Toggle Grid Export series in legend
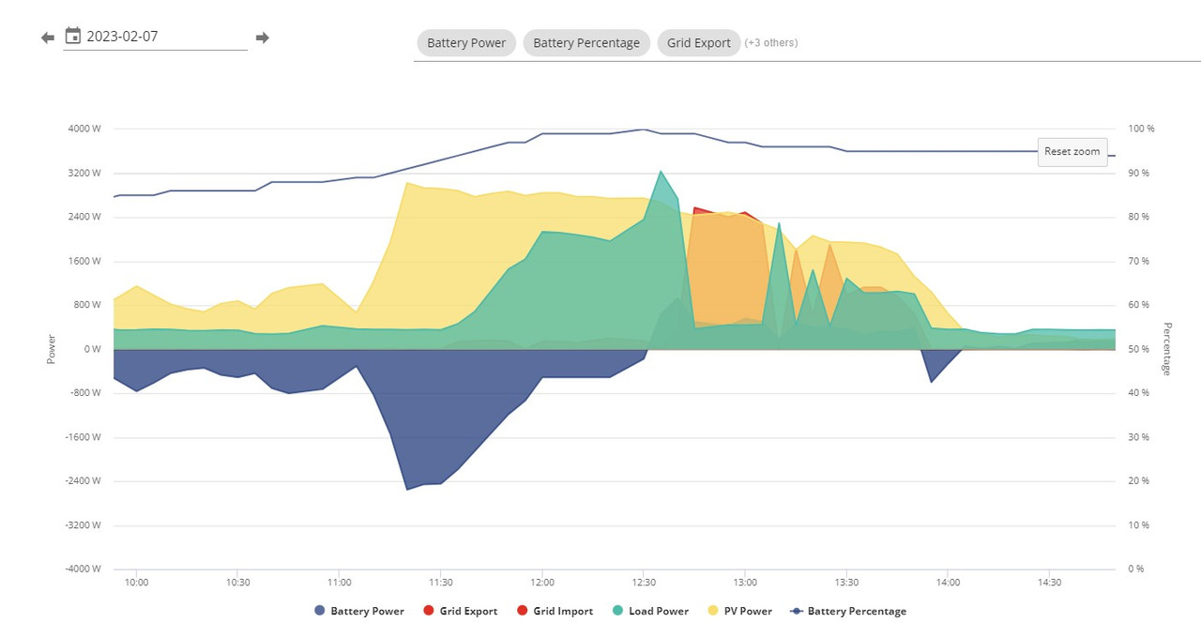 (461, 611)
